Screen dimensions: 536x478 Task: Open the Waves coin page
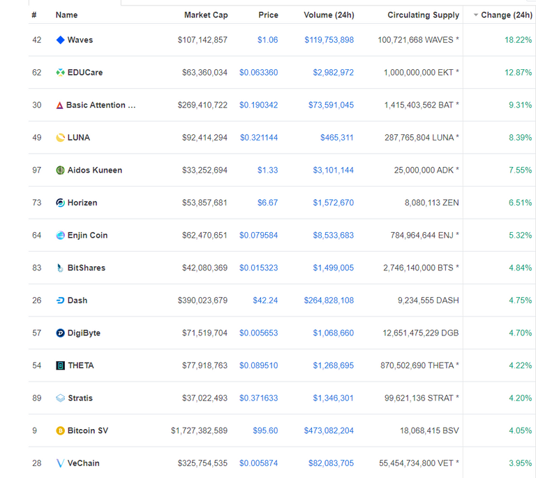(x=80, y=40)
